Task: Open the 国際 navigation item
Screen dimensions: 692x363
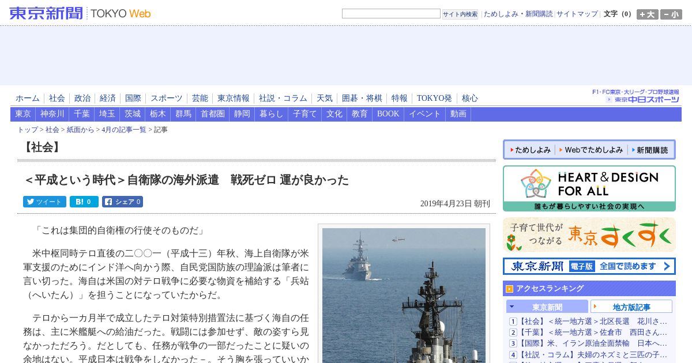Action: [133, 99]
